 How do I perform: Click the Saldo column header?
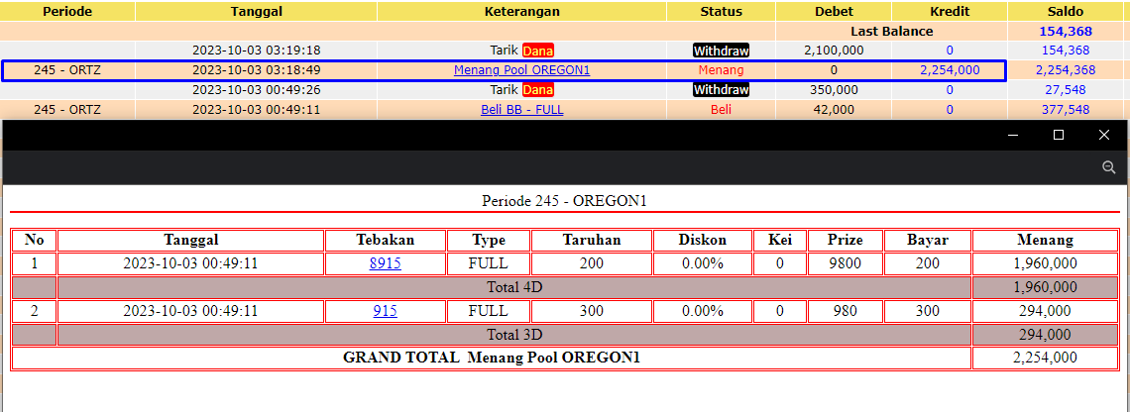(1066, 12)
